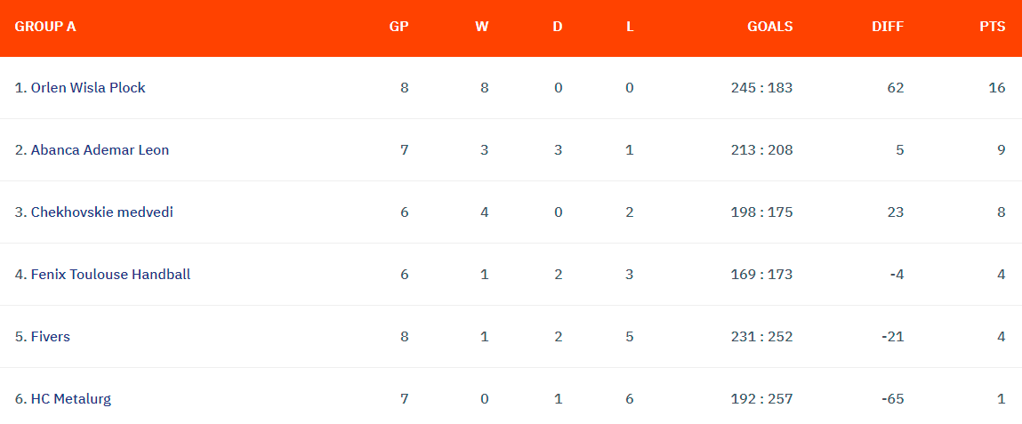
Task: Select Orlen Wisla Plock's 16 points cell
Action: (997, 87)
